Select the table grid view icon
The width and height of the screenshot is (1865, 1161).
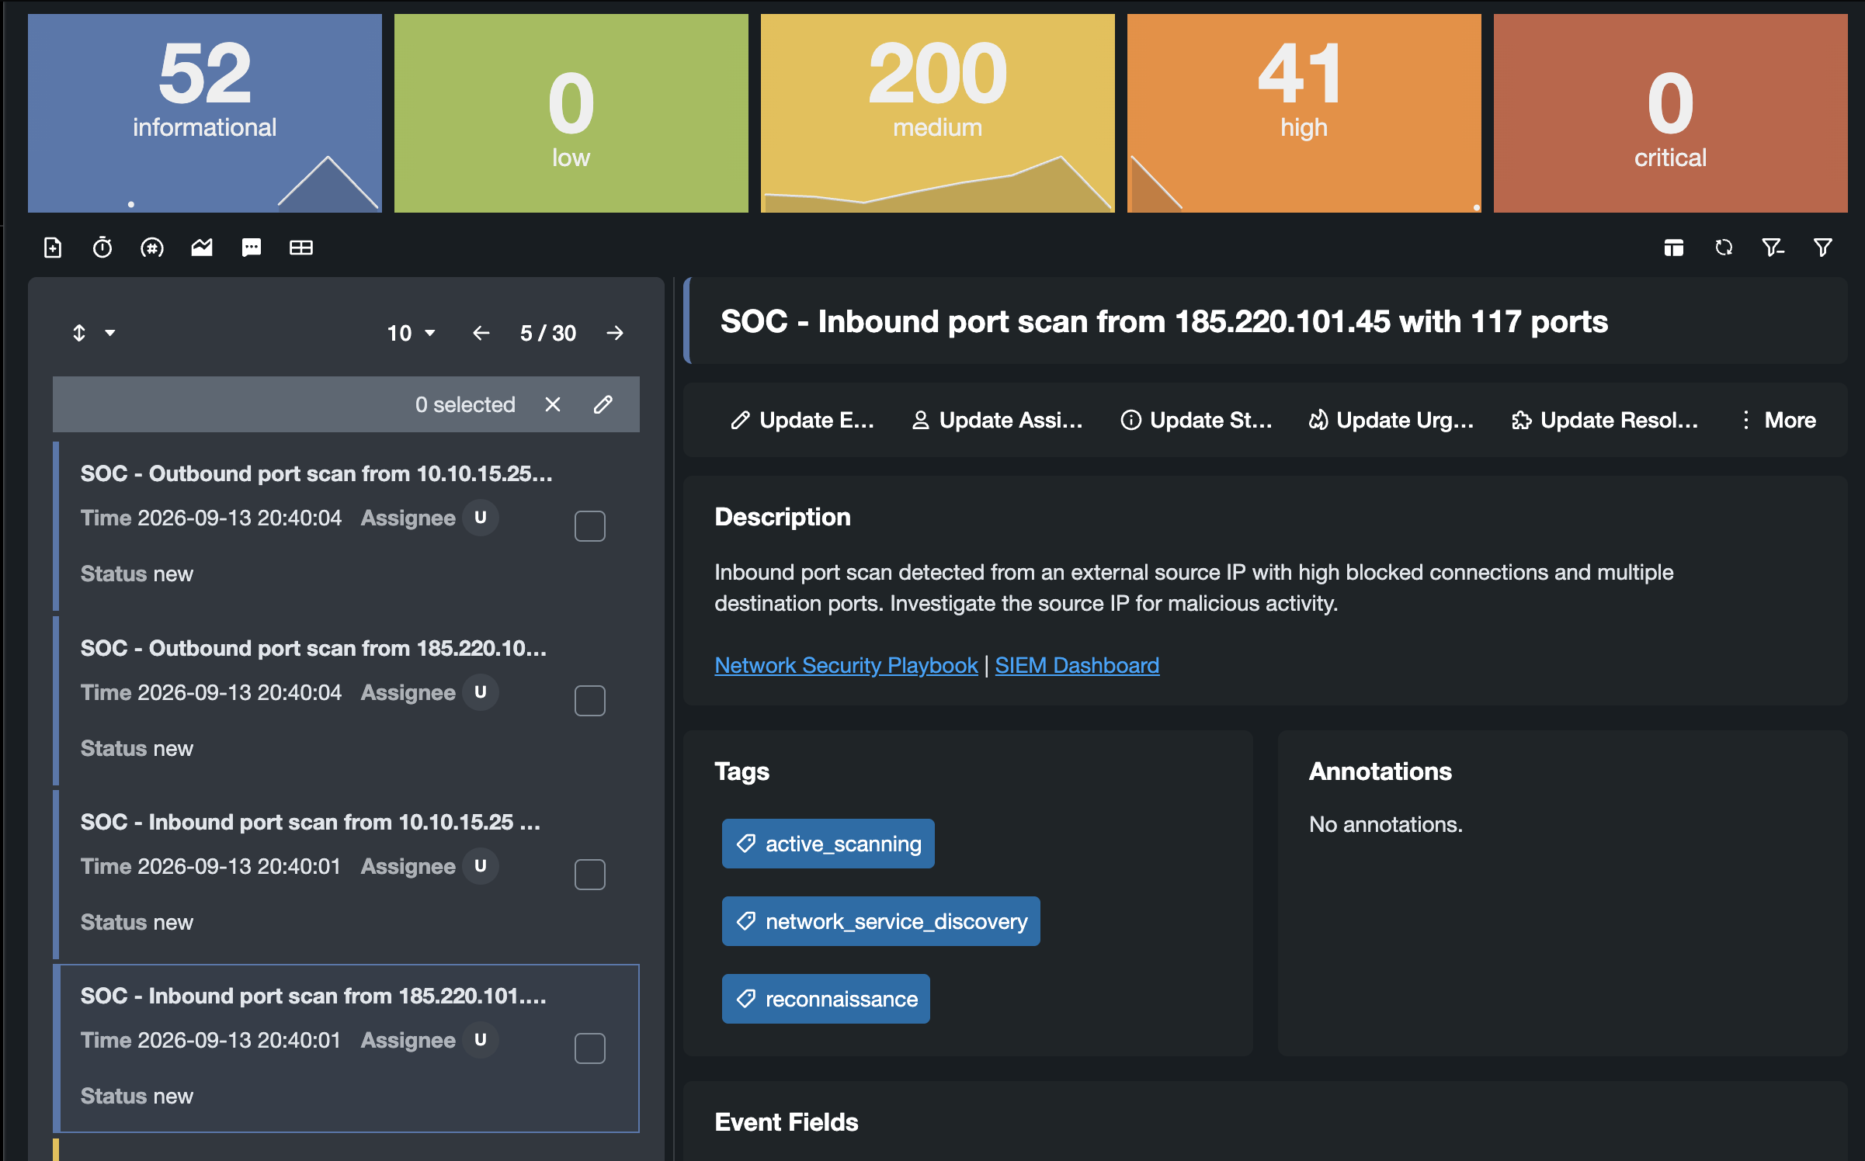click(x=301, y=248)
